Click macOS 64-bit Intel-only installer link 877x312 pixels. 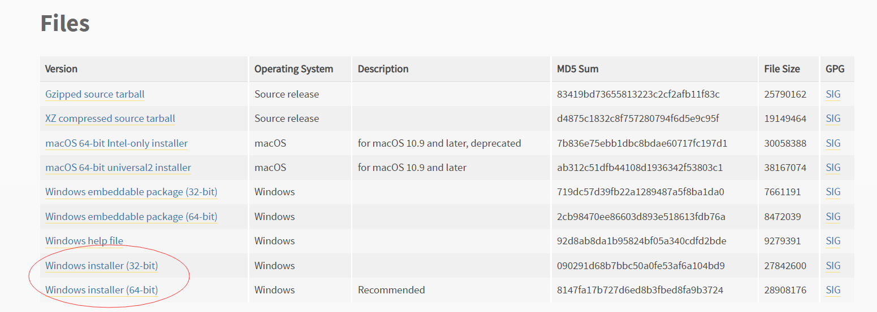coord(116,143)
